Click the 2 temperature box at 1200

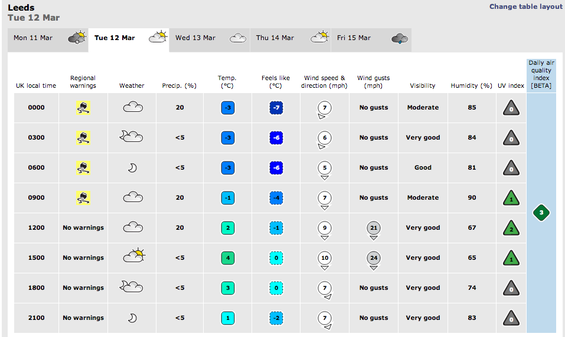click(x=228, y=228)
